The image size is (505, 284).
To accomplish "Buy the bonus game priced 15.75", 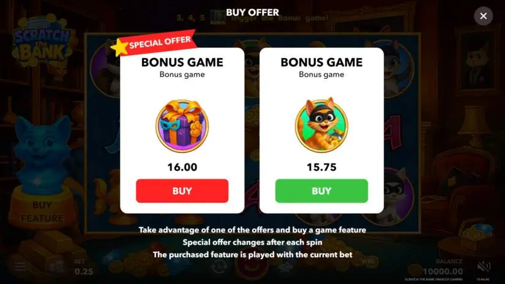I will coord(321,191).
